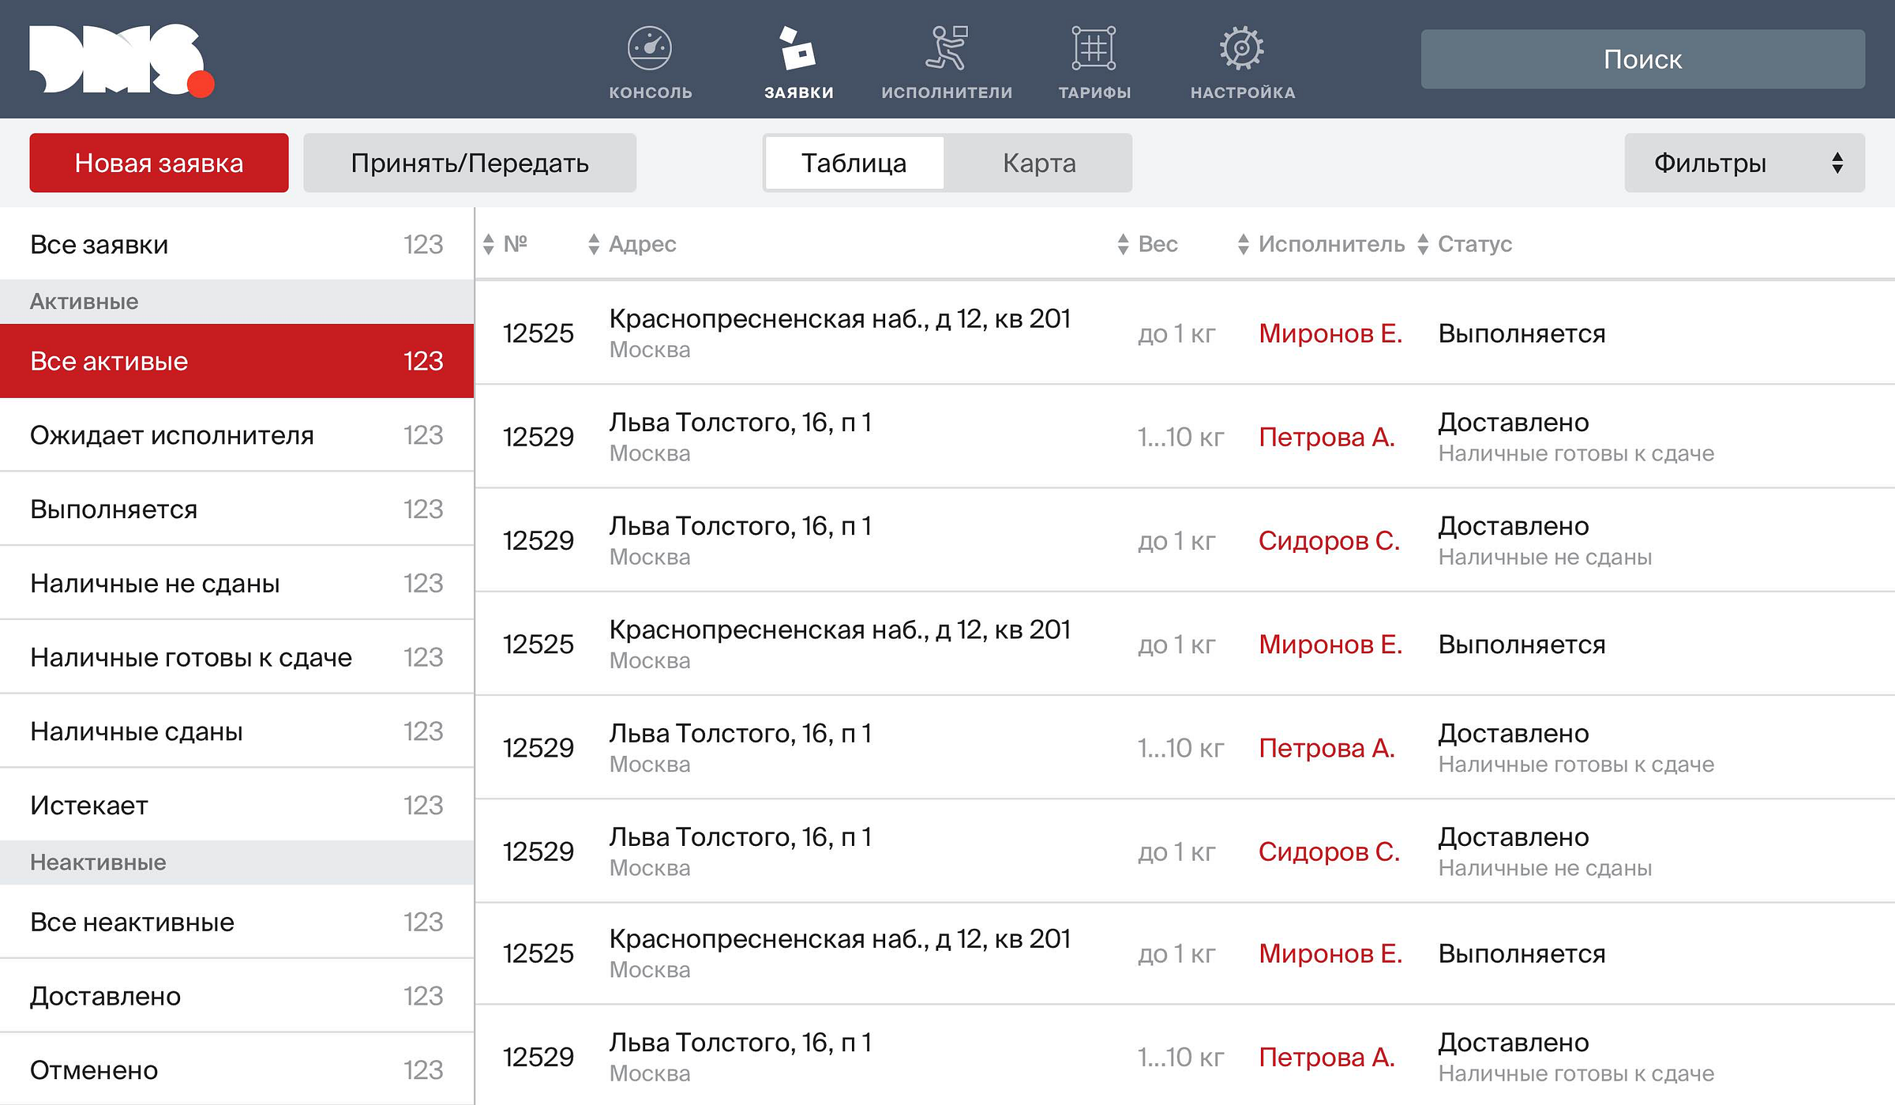Expand the Фильтры dropdown
Screen dimensions: 1895x1105
(1744, 163)
